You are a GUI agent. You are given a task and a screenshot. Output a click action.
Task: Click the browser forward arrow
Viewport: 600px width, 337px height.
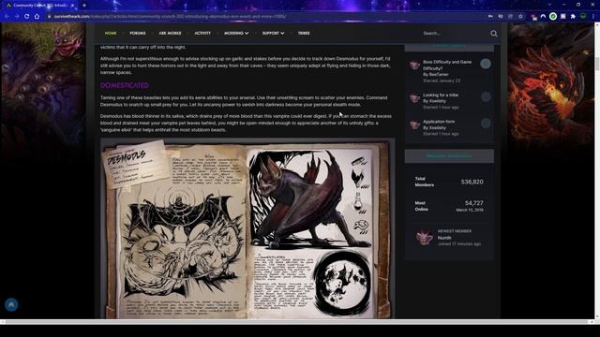point(17,17)
